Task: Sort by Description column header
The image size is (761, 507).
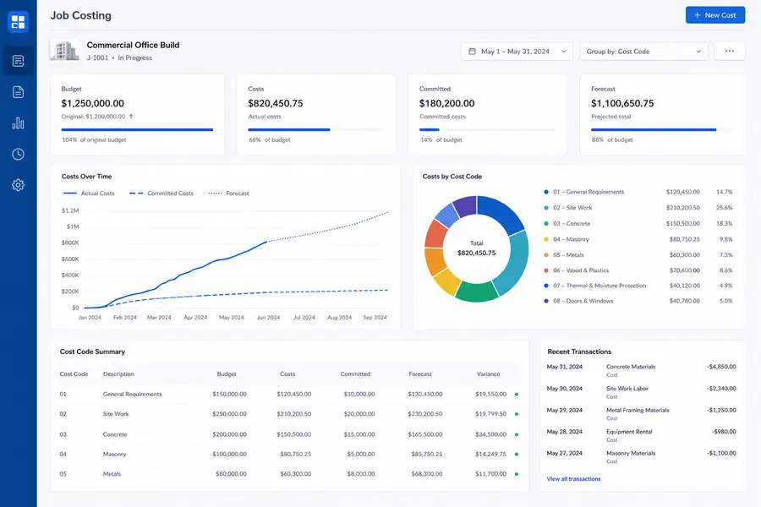Action: [x=118, y=374]
